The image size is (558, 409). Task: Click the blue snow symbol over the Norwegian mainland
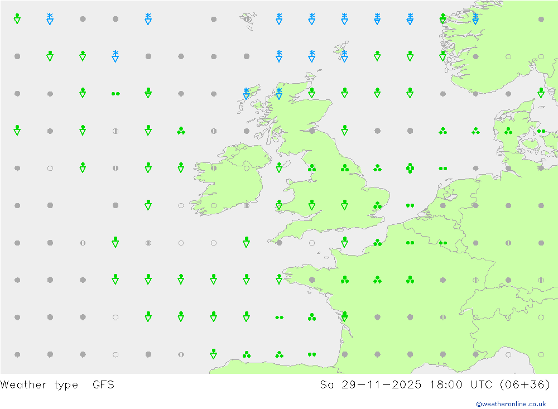[x=475, y=19]
